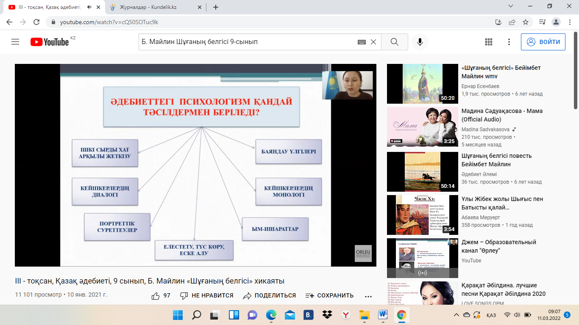
Task: Open the Chrome three-dot menu
Action: click(569, 22)
